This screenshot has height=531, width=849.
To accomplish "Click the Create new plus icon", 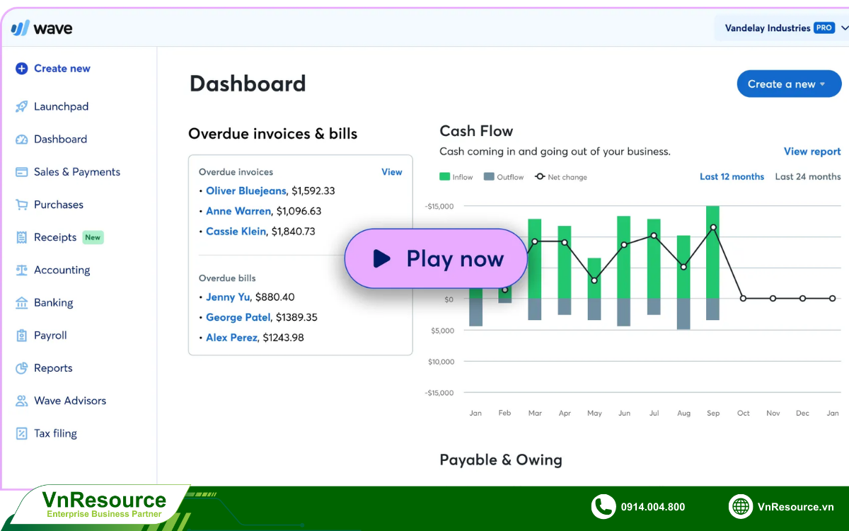I will (21, 69).
